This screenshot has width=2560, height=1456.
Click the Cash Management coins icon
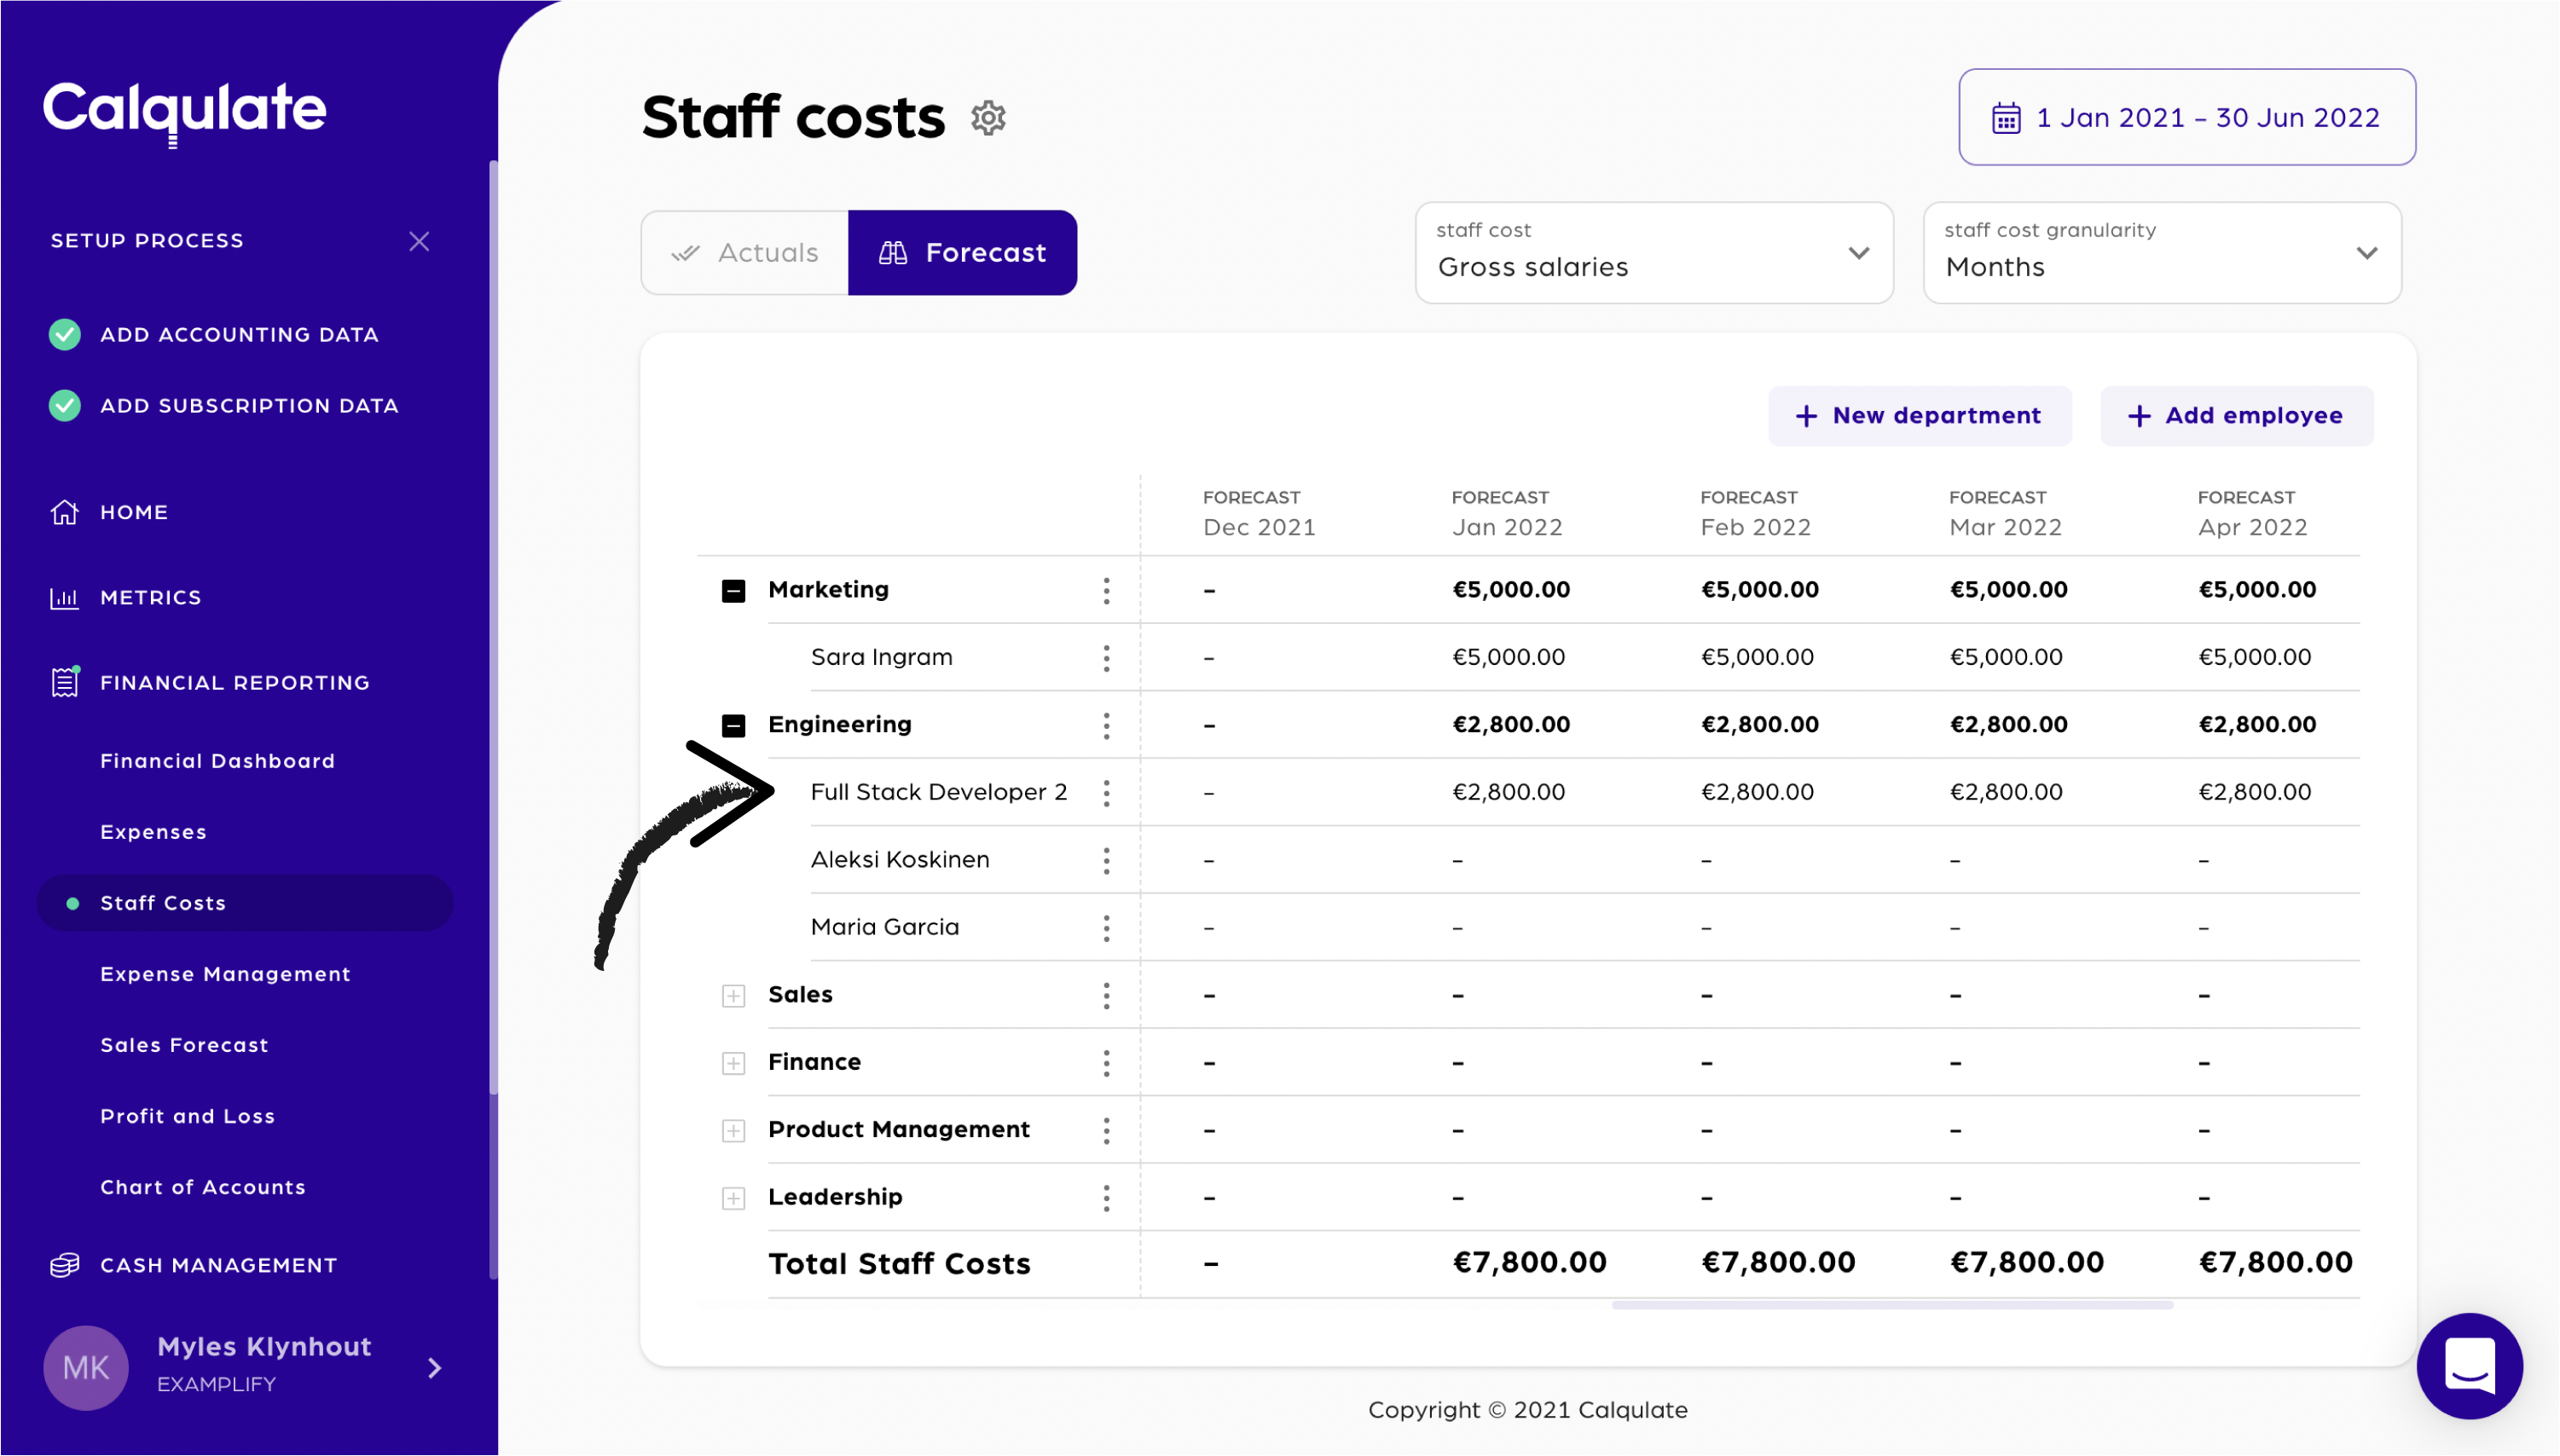(65, 1265)
